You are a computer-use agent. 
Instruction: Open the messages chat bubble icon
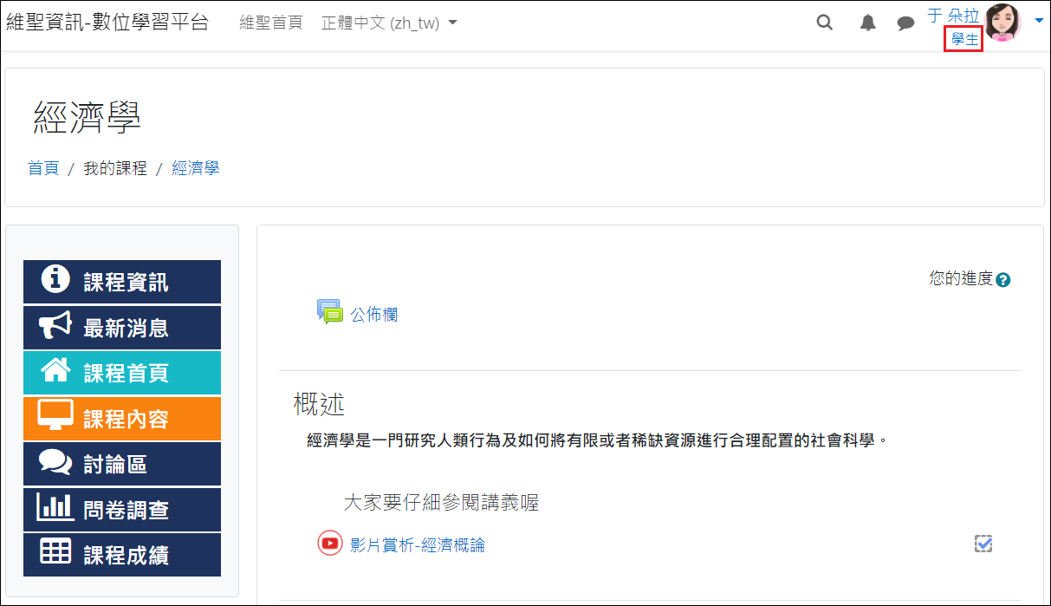[x=905, y=23]
